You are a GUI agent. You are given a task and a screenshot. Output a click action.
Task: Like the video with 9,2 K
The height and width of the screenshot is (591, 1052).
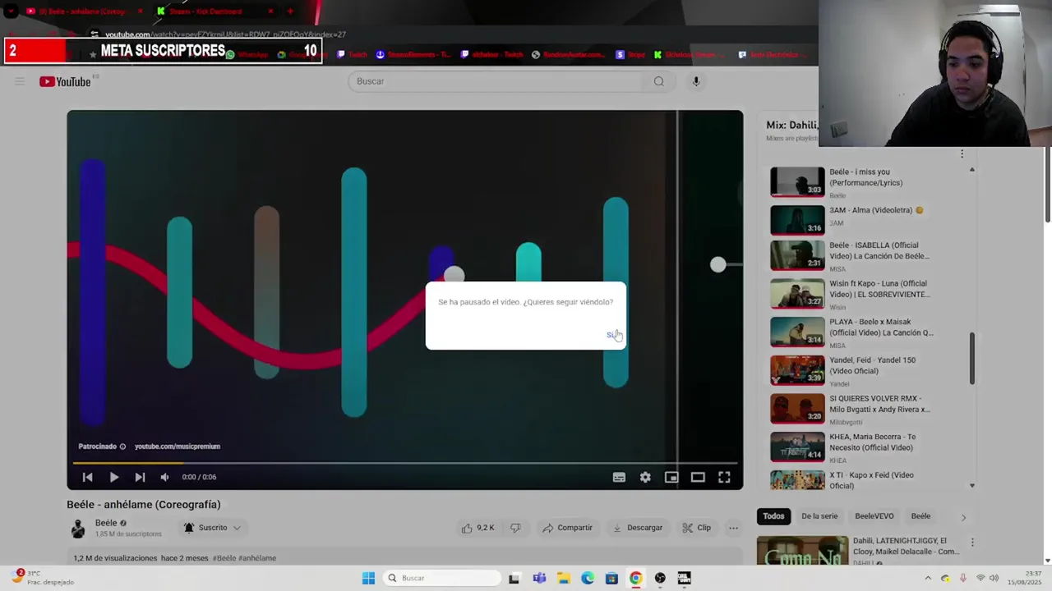tap(478, 528)
